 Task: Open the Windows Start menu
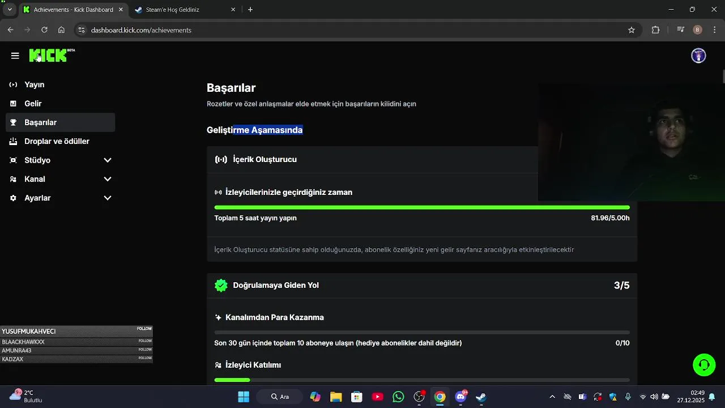point(244,397)
